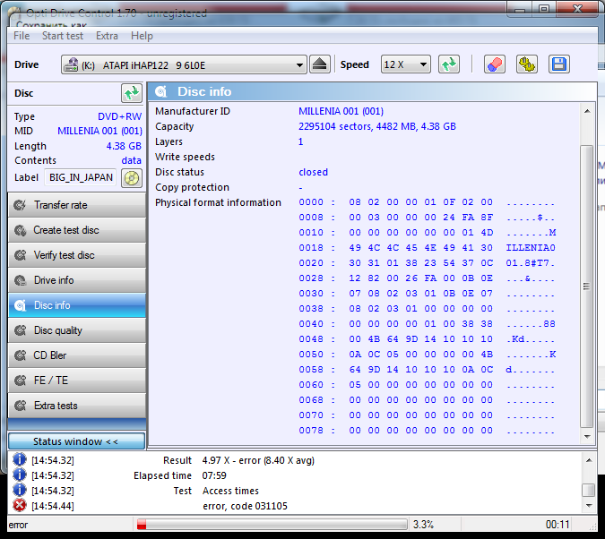This screenshot has width=605, height=539.
Task: Select Transfer rate in the sidebar
Action: click(76, 205)
